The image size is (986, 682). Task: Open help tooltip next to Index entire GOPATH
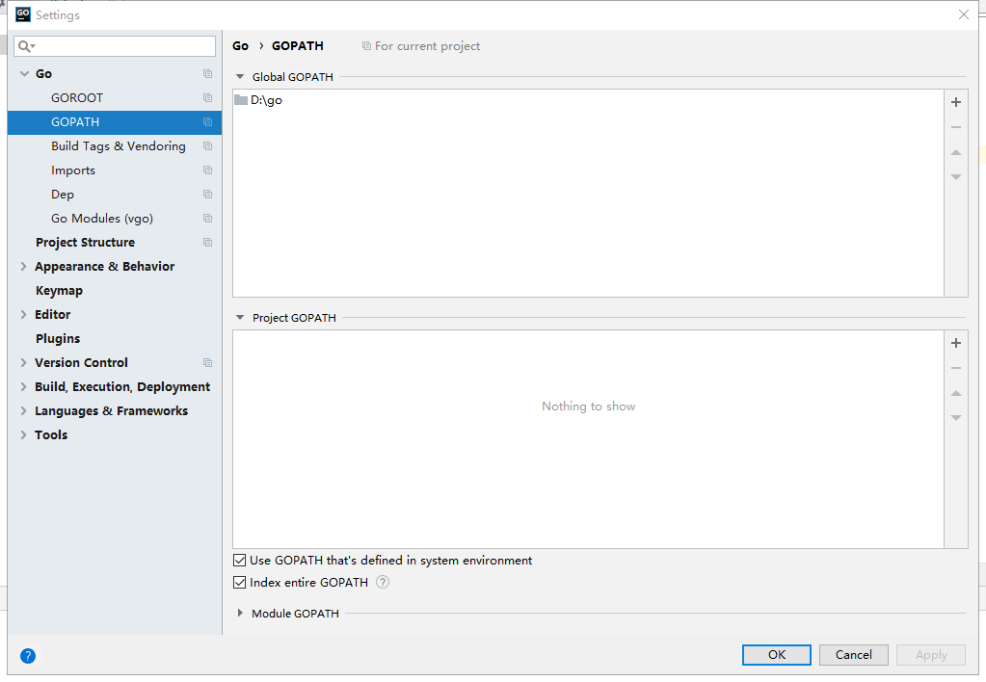pos(383,582)
